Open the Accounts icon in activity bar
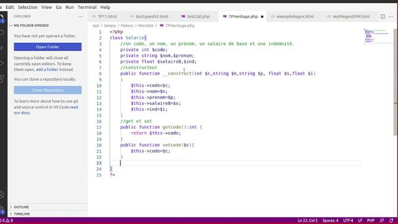Viewport: 398px width, 224px height. click(x=1, y=195)
